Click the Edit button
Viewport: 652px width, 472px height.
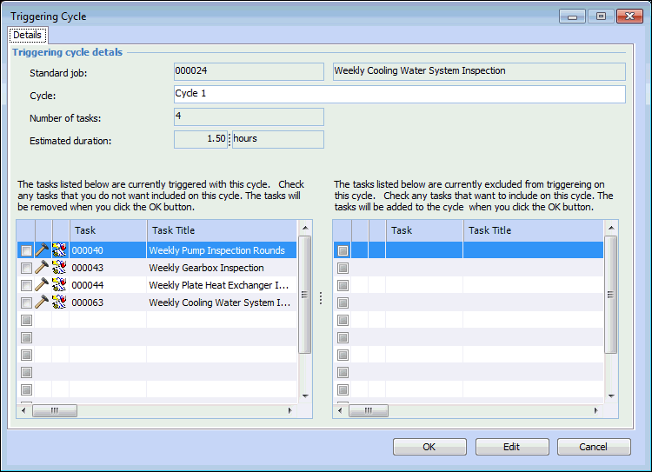(x=511, y=447)
